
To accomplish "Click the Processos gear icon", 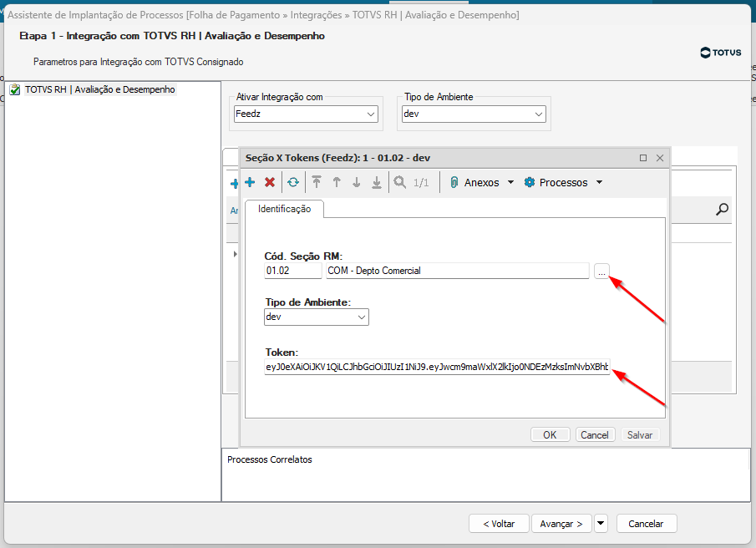I will point(530,182).
